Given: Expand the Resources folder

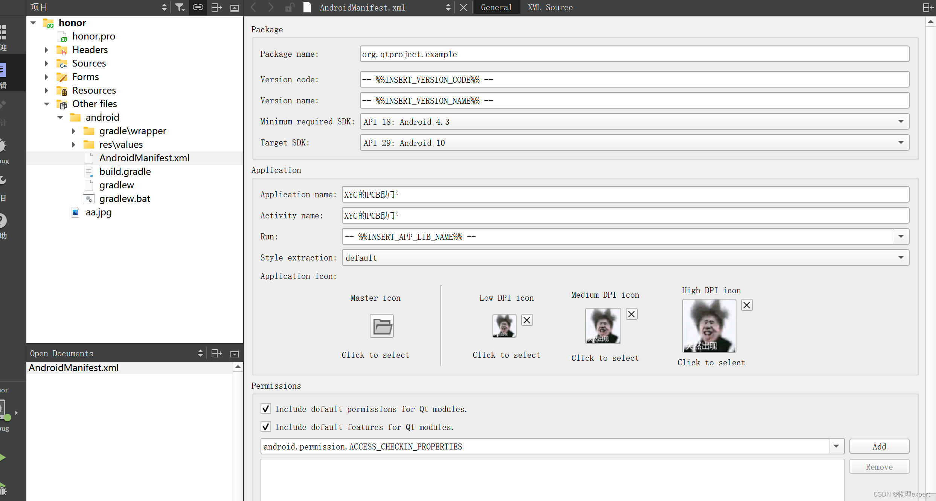Looking at the screenshot, I should pyautogui.click(x=47, y=91).
